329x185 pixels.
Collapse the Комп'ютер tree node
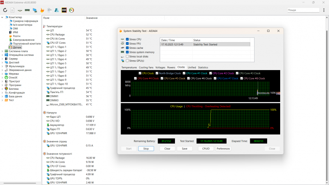[2, 17]
